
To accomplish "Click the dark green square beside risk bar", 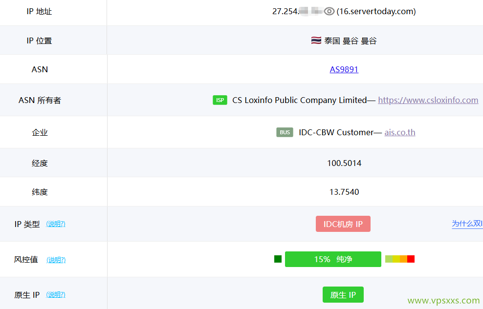I will pyautogui.click(x=278, y=259).
